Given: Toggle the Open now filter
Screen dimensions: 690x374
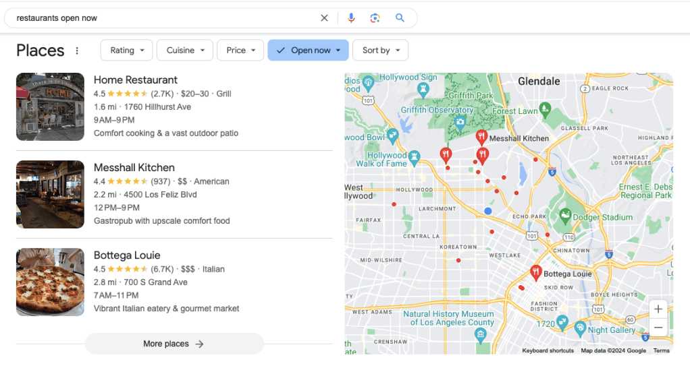Looking at the screenshot, I should pos(308,51).
